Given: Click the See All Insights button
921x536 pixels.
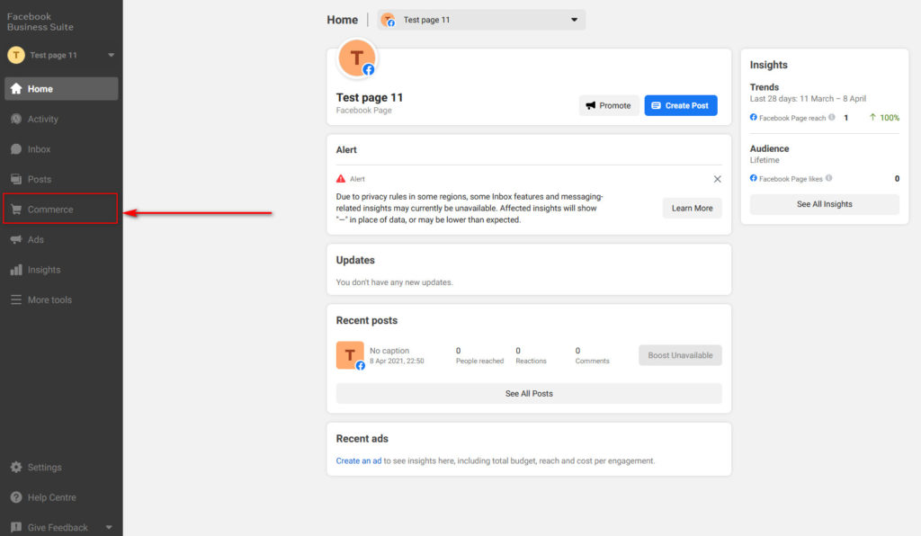Looking at the screenshot, I should click(824, 204).
